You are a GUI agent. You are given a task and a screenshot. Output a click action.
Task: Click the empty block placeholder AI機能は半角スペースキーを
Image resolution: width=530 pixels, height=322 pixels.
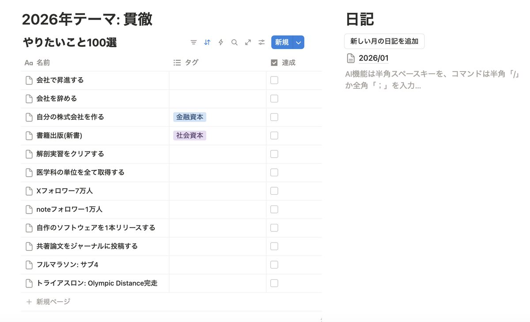pos(432,80)
